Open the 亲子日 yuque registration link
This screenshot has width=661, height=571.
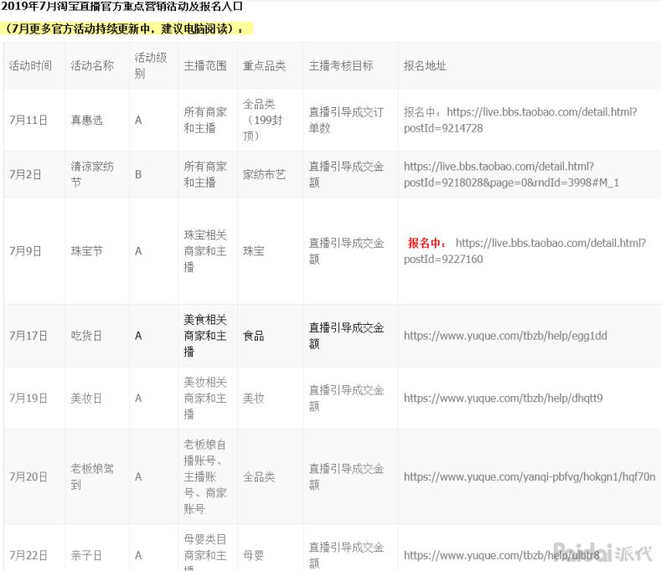click(502, 555)
